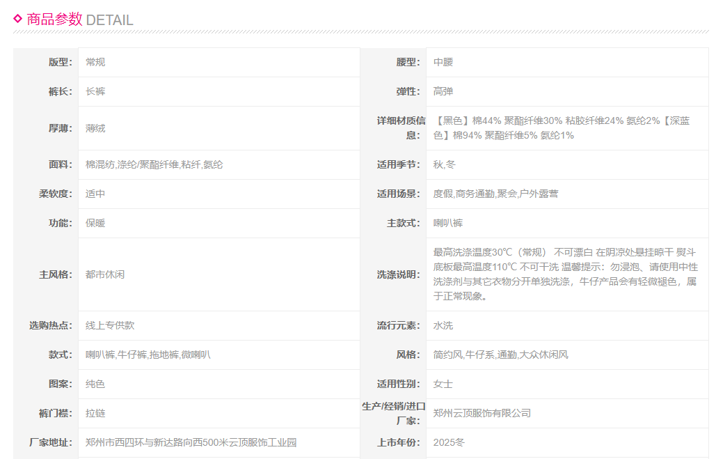Select the 常规 value for 版型

pyautogui.click(x=95, y=62)
